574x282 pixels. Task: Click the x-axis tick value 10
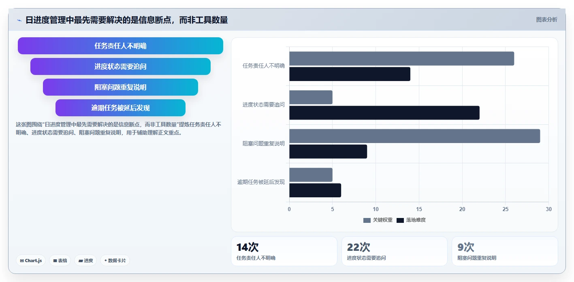376,209
